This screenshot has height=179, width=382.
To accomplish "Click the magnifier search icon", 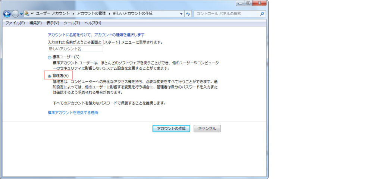I will (x=262, y=14).
